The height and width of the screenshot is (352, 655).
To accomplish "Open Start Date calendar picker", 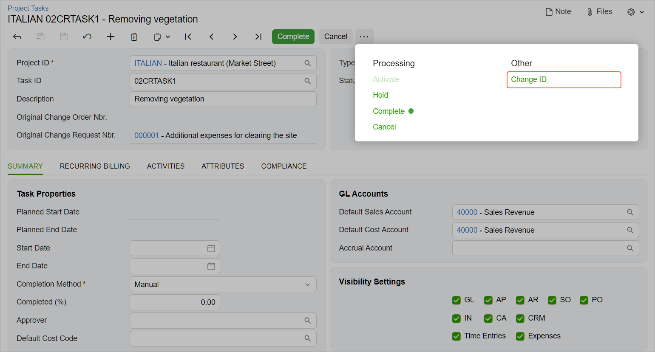I will tap(211, 248).
